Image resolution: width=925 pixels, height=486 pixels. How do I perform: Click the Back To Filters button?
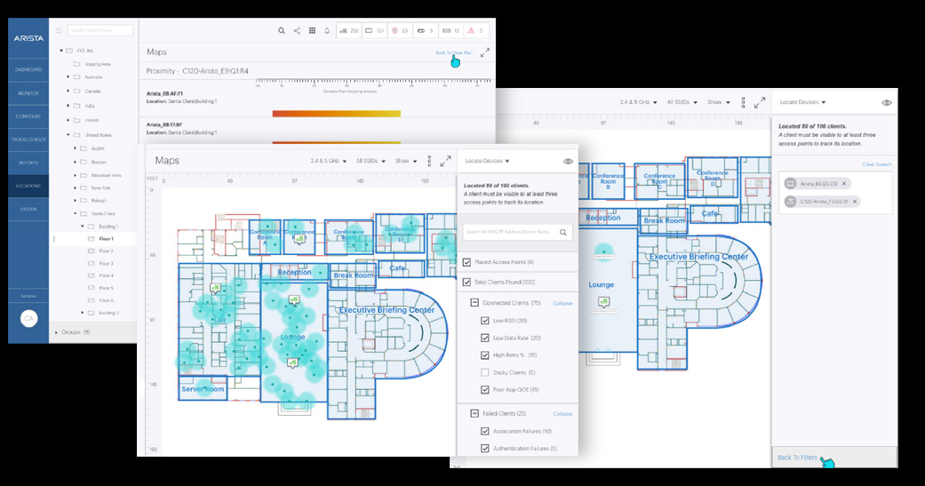(798, 458)
